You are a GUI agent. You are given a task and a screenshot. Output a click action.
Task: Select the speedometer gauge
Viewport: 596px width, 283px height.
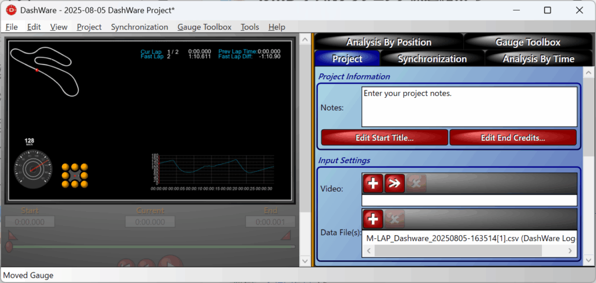33,169
